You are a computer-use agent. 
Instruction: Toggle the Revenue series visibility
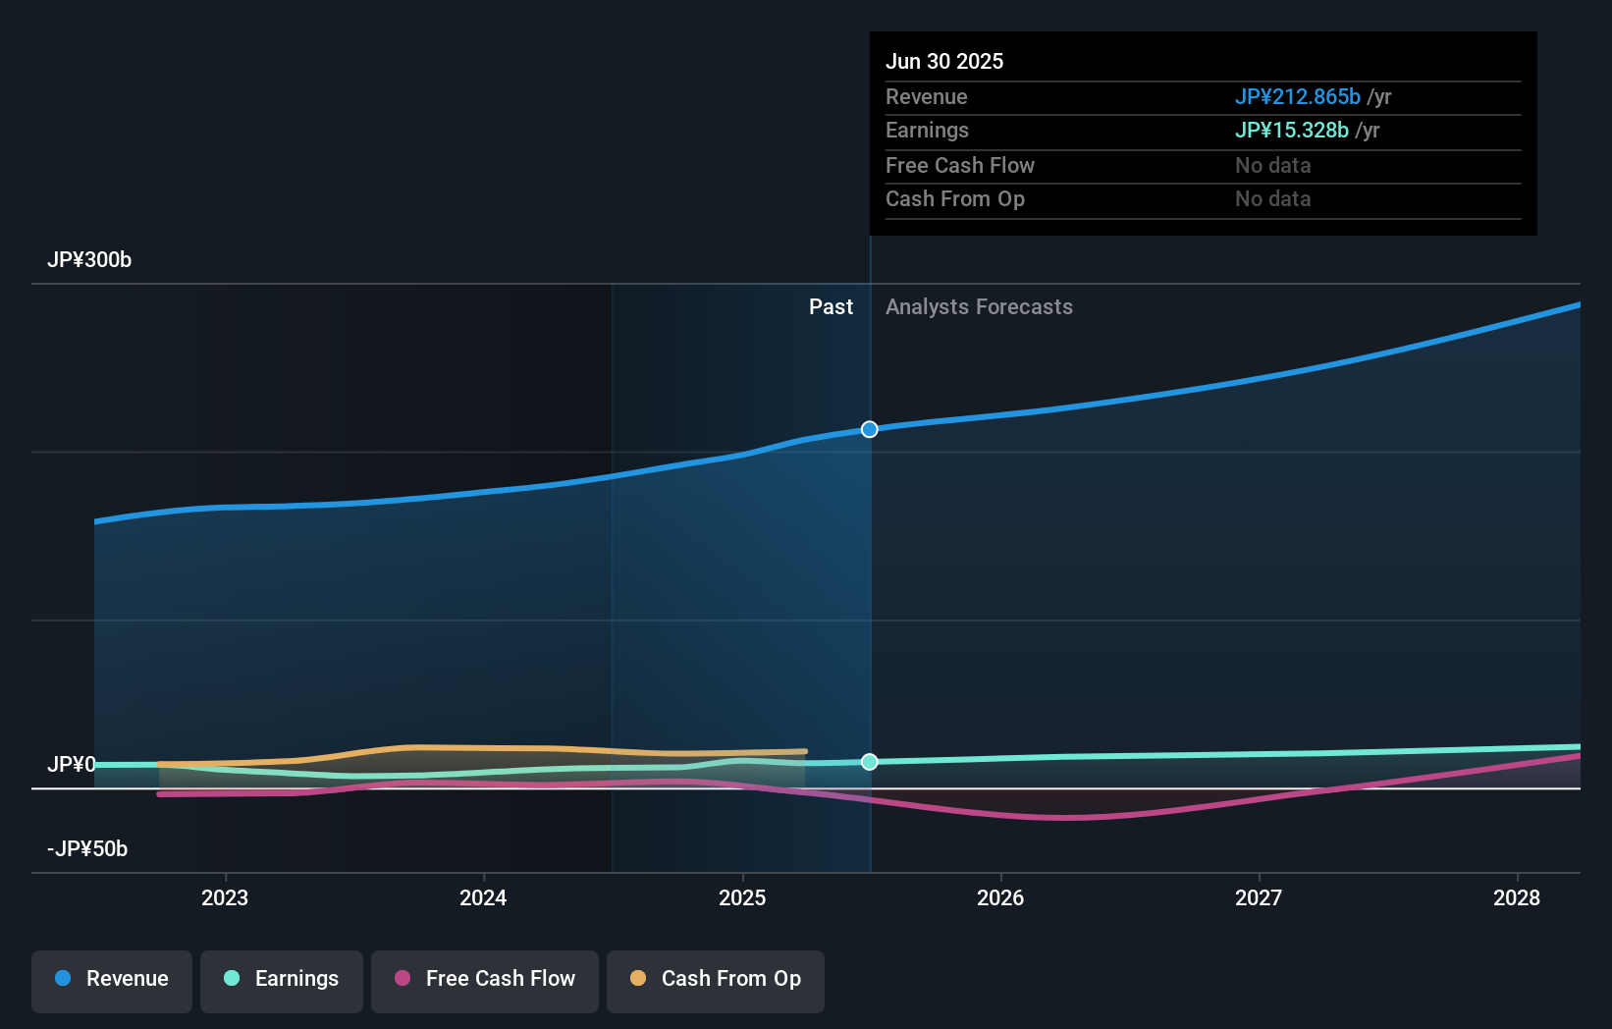click(111, 981)
